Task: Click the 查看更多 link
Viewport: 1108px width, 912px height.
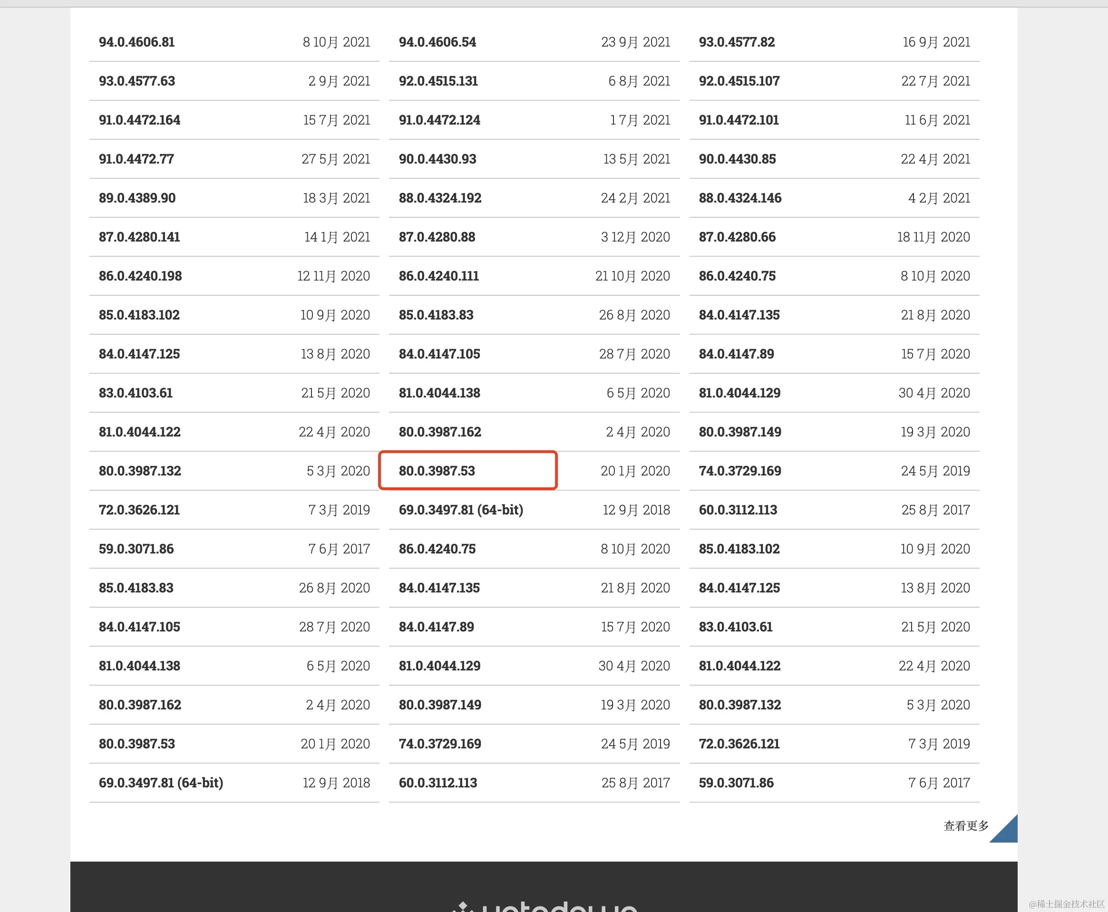Action: (966, 826)
